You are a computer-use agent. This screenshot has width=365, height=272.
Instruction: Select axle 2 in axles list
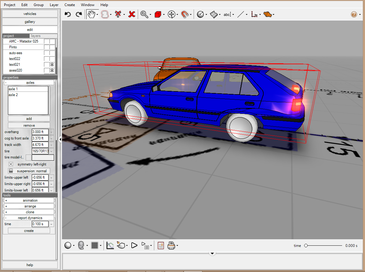pos(28,95)
